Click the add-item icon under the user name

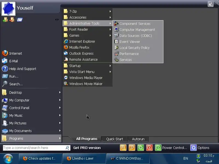5,20
